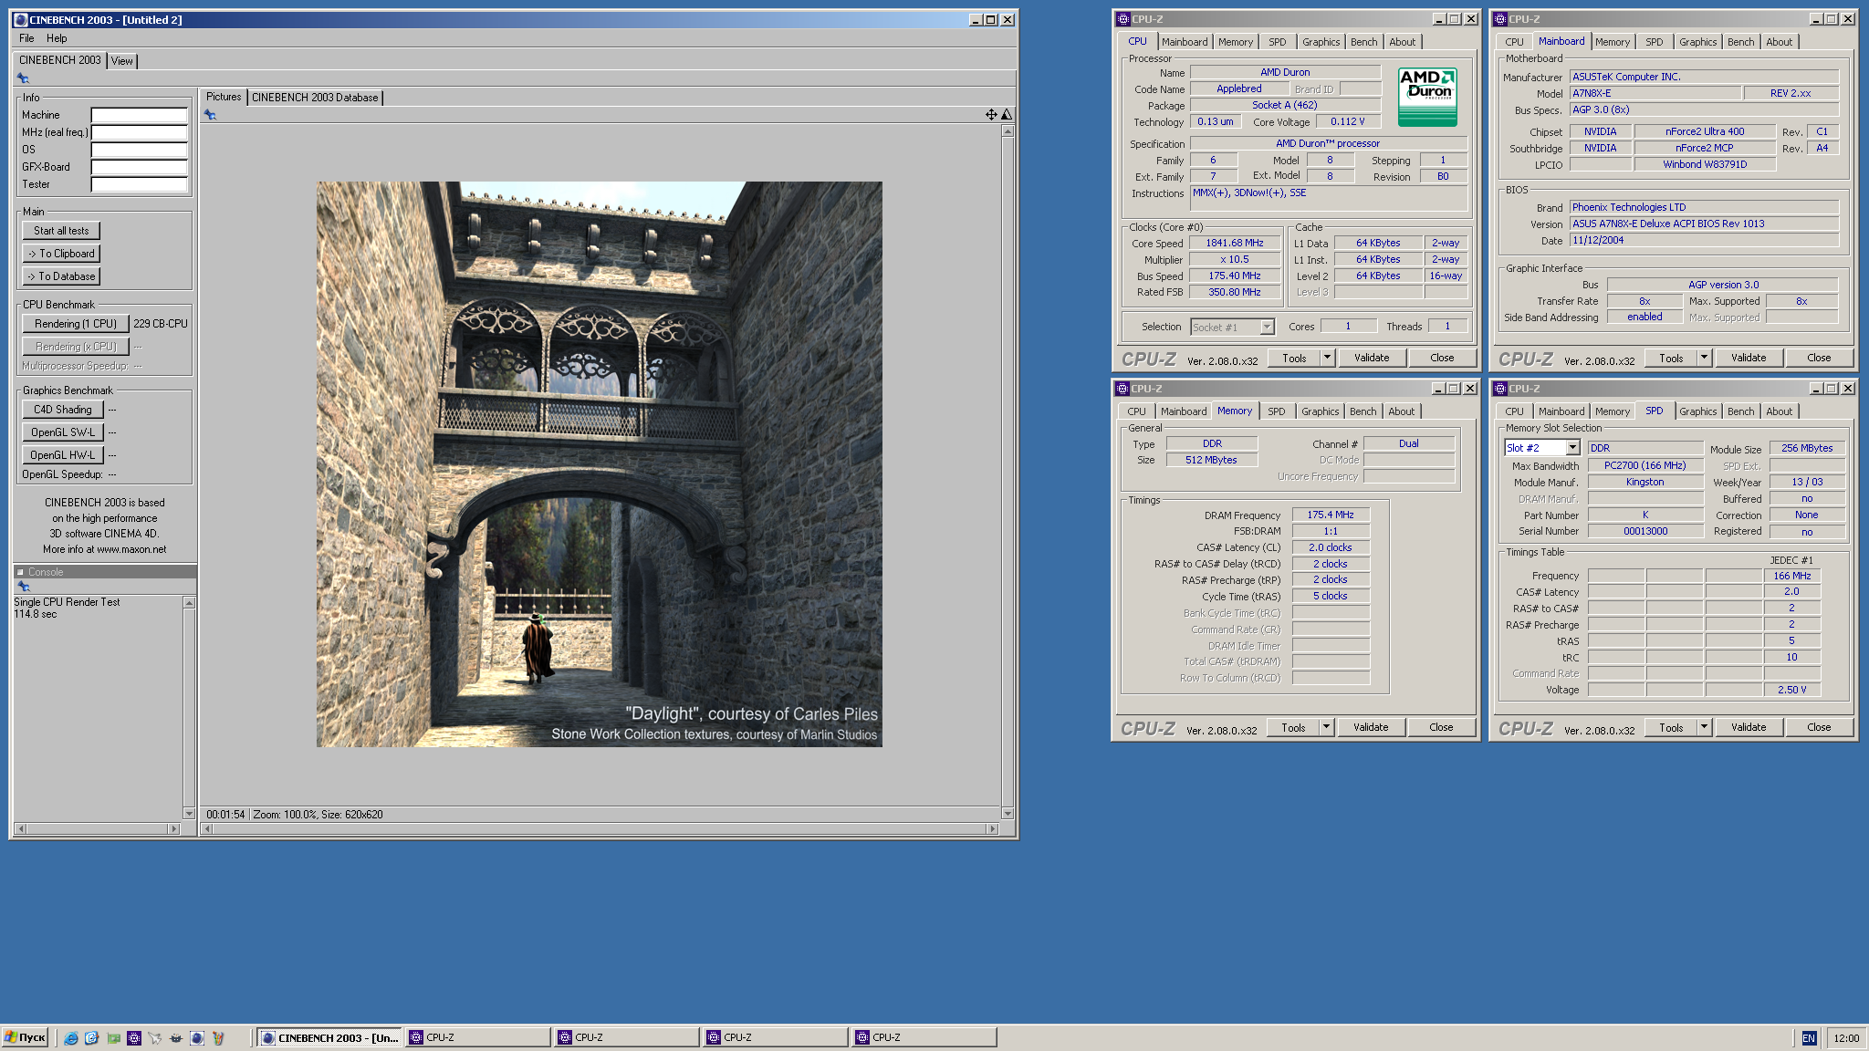Click the pin icon below the Console header
This screenshot has width=1869, height=1051.
[24, 587]
